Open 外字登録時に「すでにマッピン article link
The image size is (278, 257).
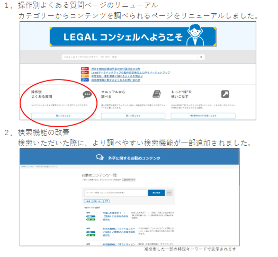pyautogui.click(x=119, y=244)
